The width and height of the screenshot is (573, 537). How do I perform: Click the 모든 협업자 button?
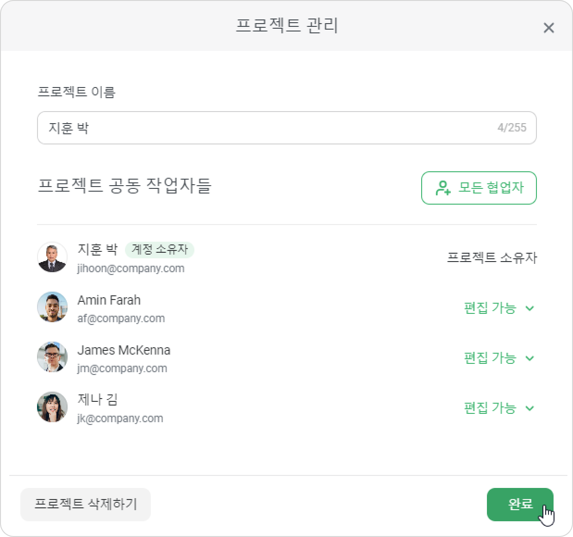pos(479,188)
